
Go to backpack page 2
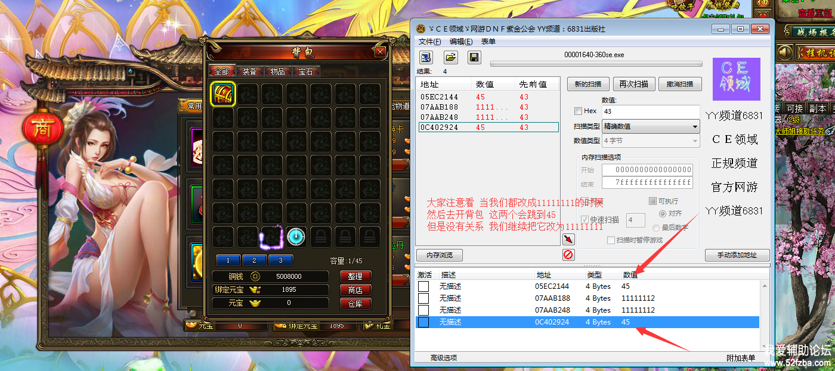(254, 260)
